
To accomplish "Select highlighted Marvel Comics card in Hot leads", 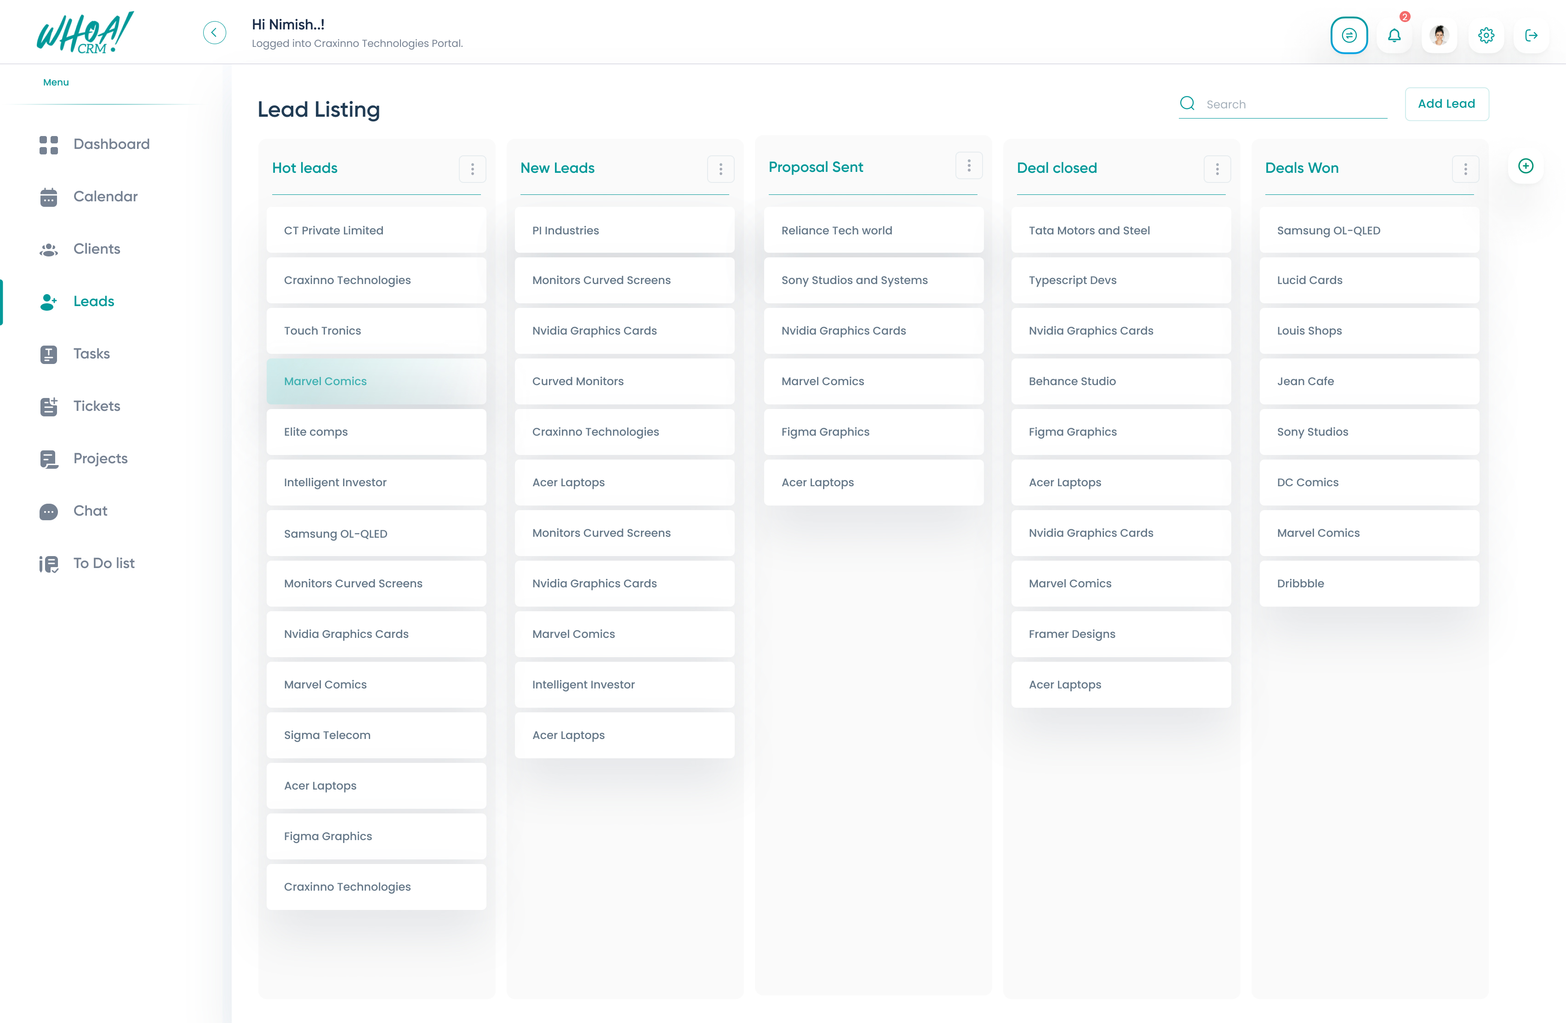I will 377,381.
